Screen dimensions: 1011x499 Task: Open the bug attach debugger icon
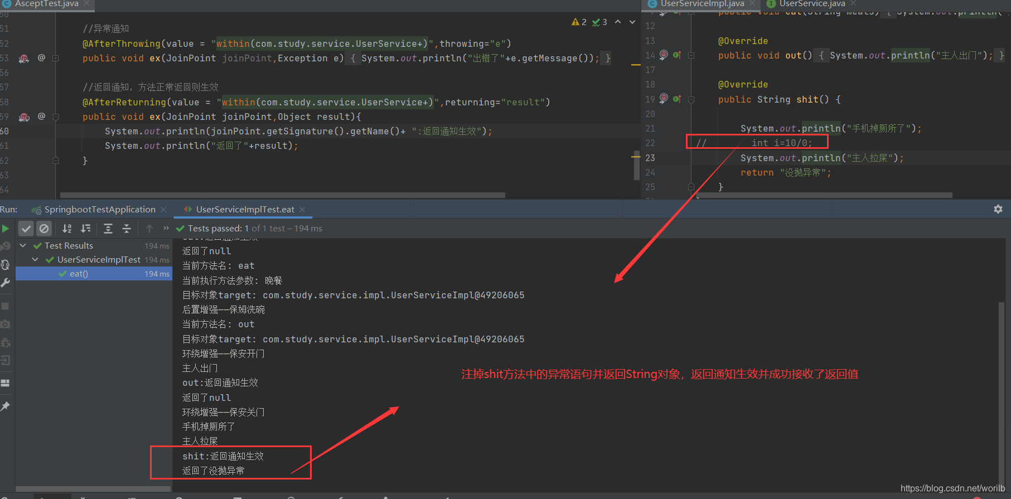click(6, 342)
